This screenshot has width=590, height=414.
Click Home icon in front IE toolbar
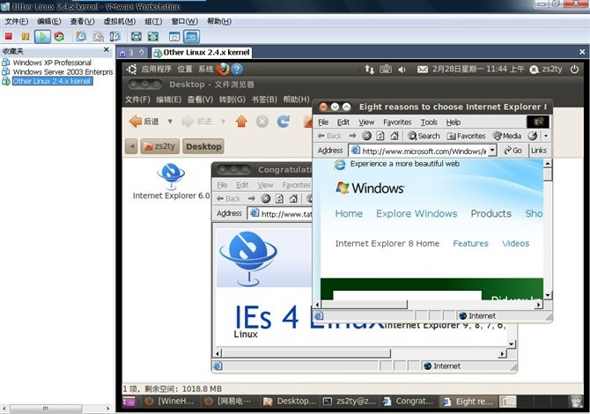click(x=395, y=136)
